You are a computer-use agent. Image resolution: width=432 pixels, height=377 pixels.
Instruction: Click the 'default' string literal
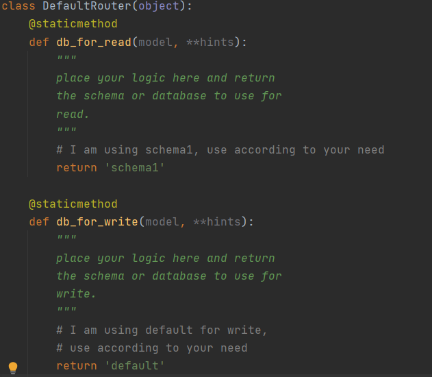point(134,366)
